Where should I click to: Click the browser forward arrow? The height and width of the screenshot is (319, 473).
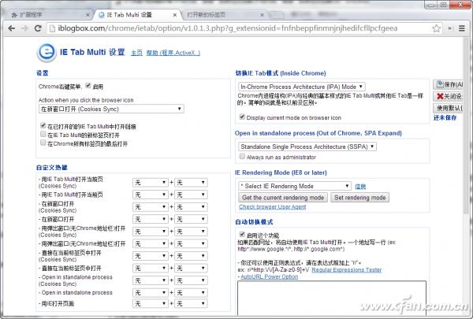click(x=24, y=28)
